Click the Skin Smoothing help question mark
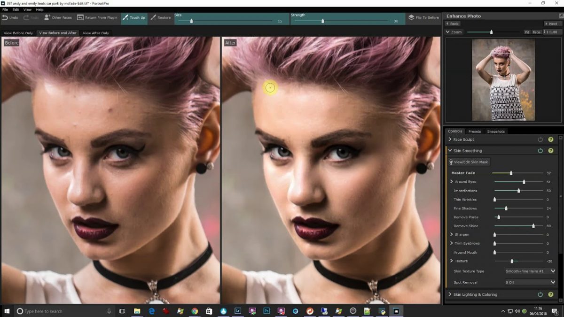 pos(551,150)
